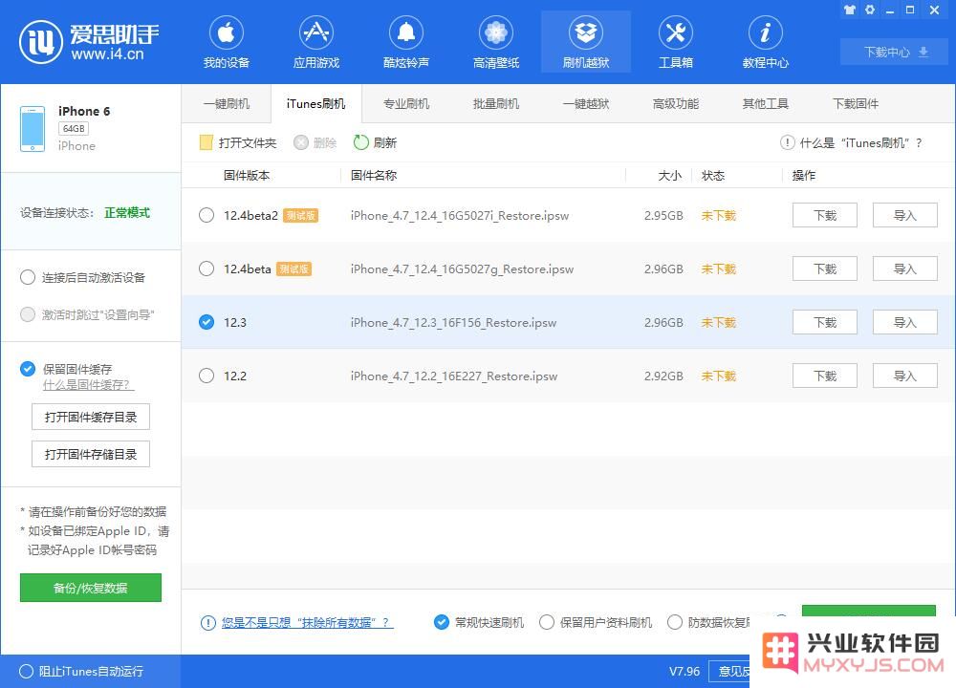
Task: Open 应用游戏 apps and games section
Action: (315, 41)
